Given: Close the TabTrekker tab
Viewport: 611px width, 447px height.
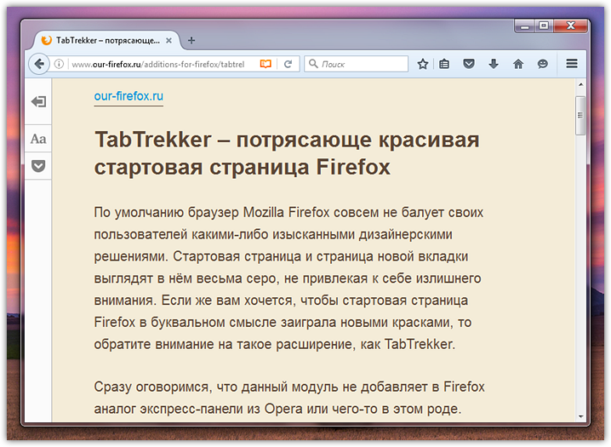Looking at the screenshot, I should click(168, 41).
